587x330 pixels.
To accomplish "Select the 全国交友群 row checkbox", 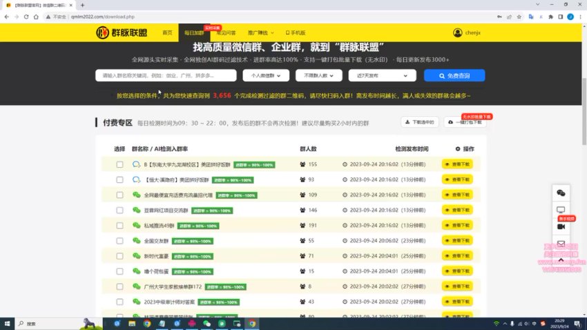I will tap(119, 241).
